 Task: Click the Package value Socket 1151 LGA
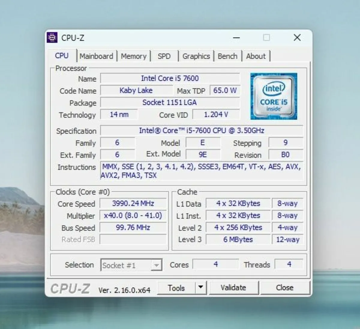point(170,102)
